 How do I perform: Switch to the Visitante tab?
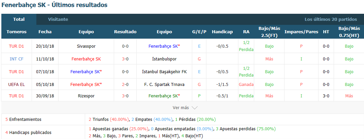pyautogui.click(x=58, y=19)
